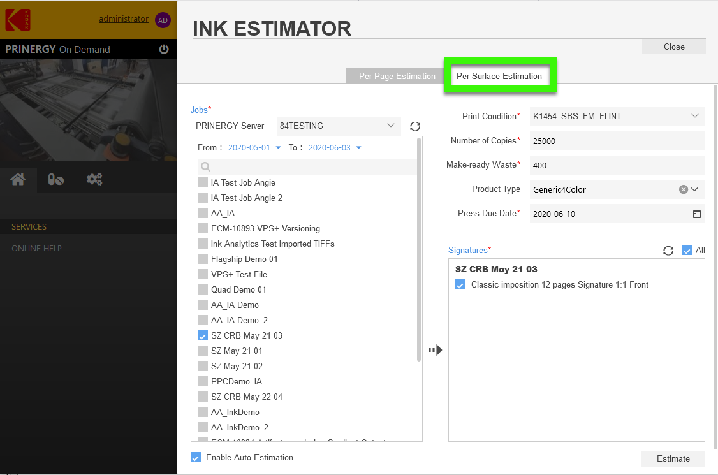The width and height of the screenshot is (718, 475).
Task: Click the job search magnifier icon
Action: click(x=205, y=167)
